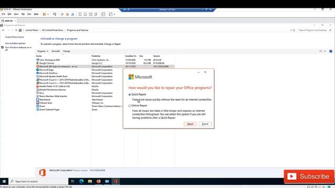335x188 pixels.
Task: Click the show library sidebar toolbar icon
Action: click(80, 14)
